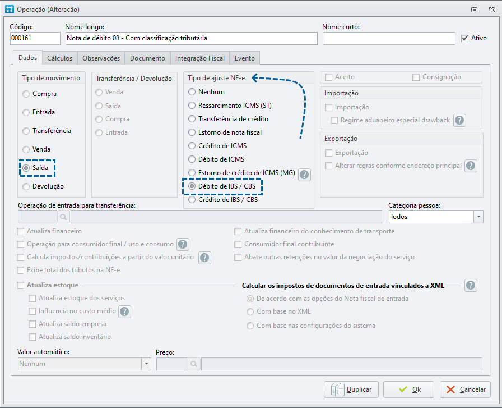The width and height of the screenshot is (502, 408).
Task: Open help for Operação para consumidor final
Action: [183, 245]
